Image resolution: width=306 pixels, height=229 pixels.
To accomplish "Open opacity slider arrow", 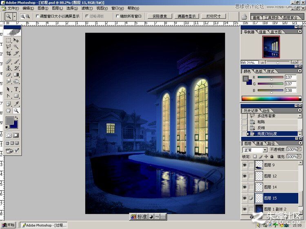I will click(x=299, y=149).
